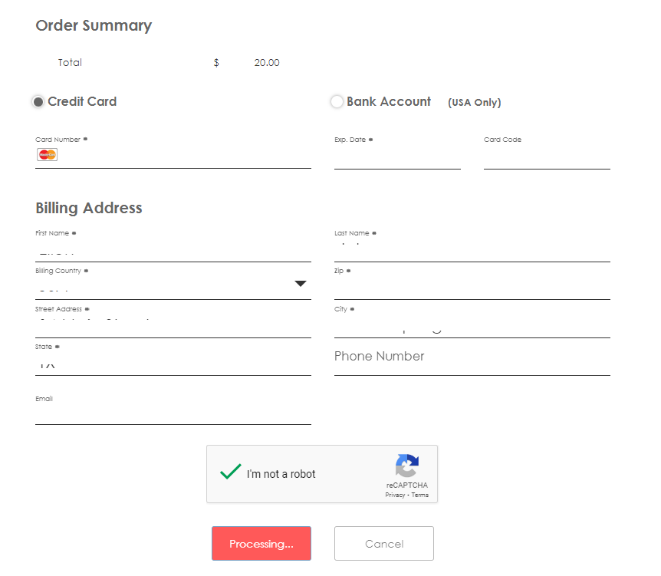Image resolution: width=661 pixels, height=576 pixels.
Task: Select the Credit Card payment option
Action: click(38, 101)
